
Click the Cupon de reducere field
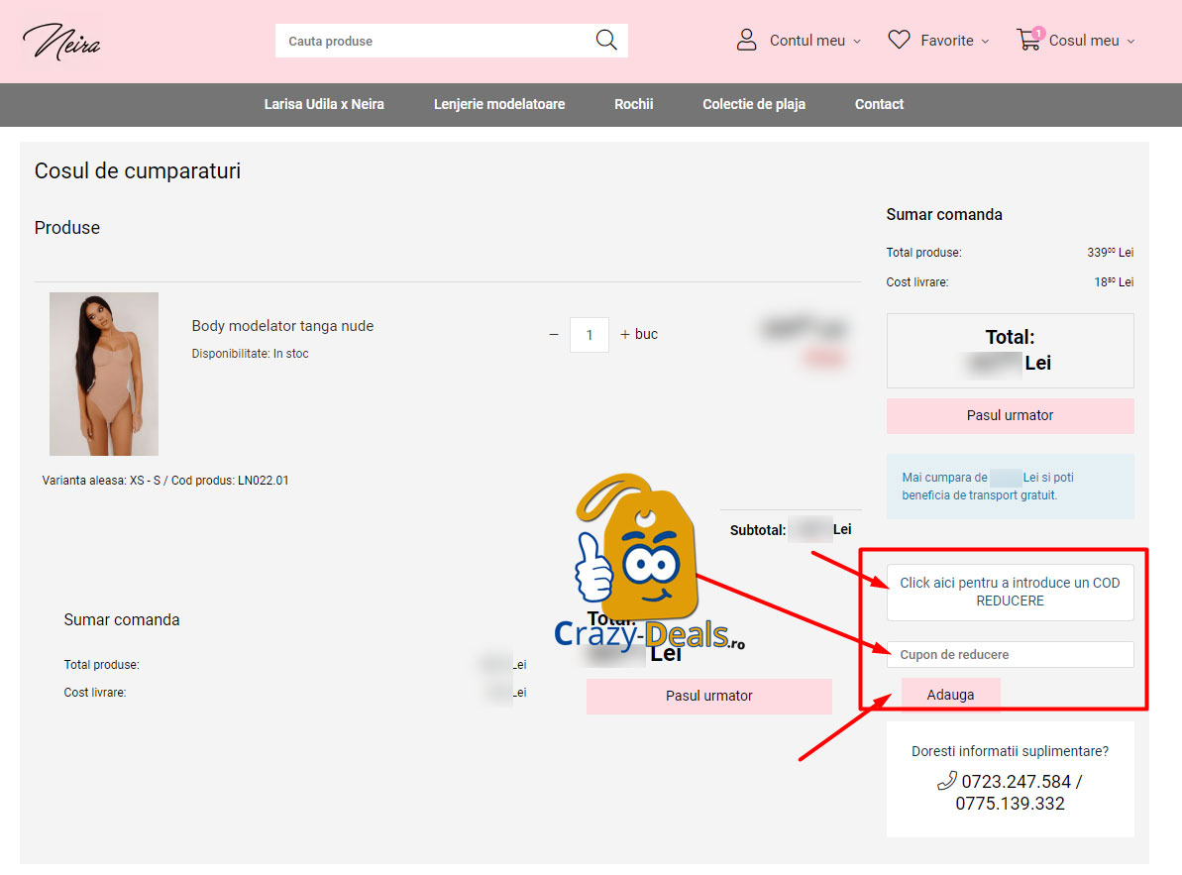click(1010, 655)
